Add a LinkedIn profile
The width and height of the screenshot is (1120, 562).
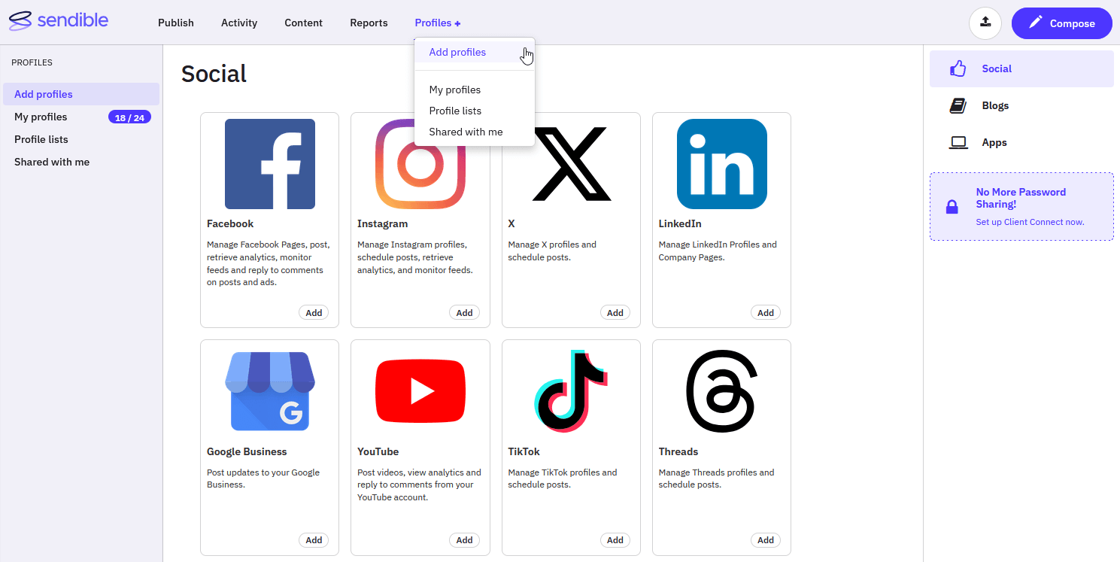(x=766, y=313)
